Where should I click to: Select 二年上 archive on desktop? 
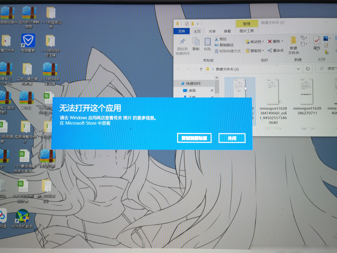[x=26, y=100]
